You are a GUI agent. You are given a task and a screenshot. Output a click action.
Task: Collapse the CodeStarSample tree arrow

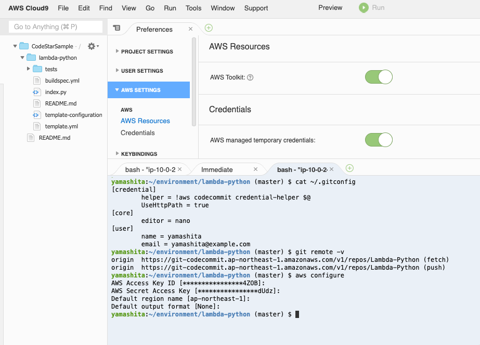pos(15,46)
